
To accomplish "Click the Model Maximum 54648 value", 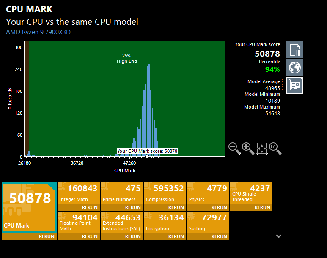I will (x=272, y=114).
